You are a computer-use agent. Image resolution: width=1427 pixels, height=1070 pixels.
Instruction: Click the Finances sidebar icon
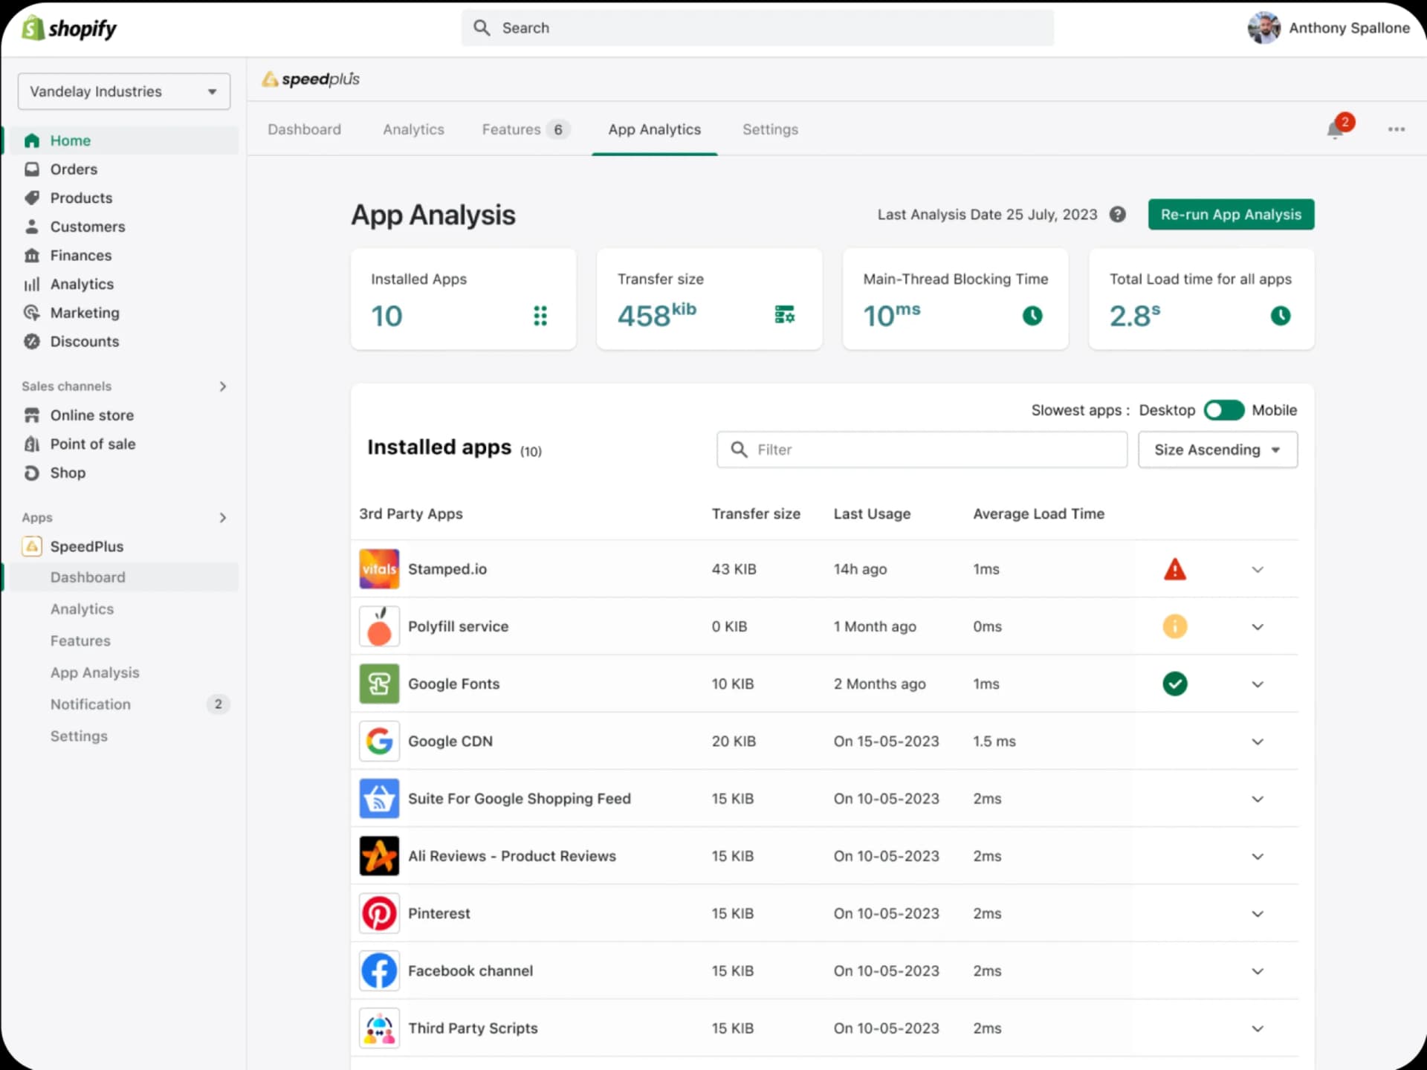click(32, 256)
